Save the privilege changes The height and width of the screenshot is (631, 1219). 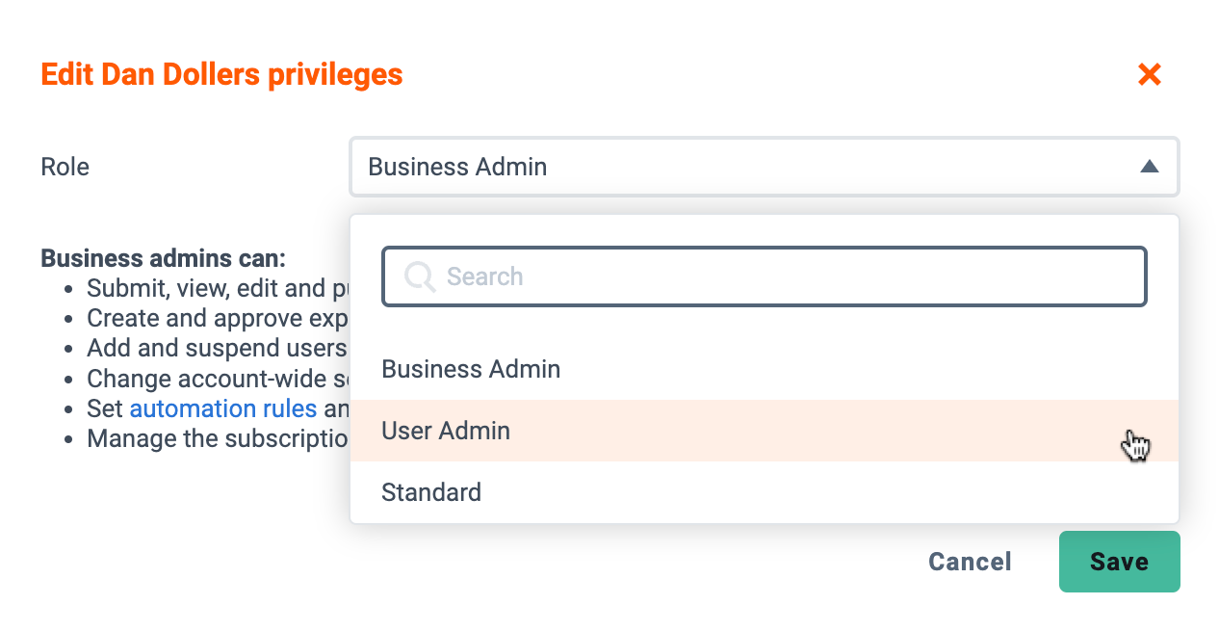click(1119, 562)
